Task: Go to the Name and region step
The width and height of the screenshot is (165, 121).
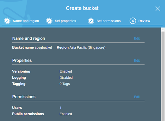Action: tap(26, 21)
